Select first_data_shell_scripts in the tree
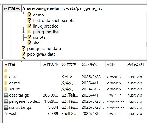Screen dimensions: 147x123 [x=54, y=21]
